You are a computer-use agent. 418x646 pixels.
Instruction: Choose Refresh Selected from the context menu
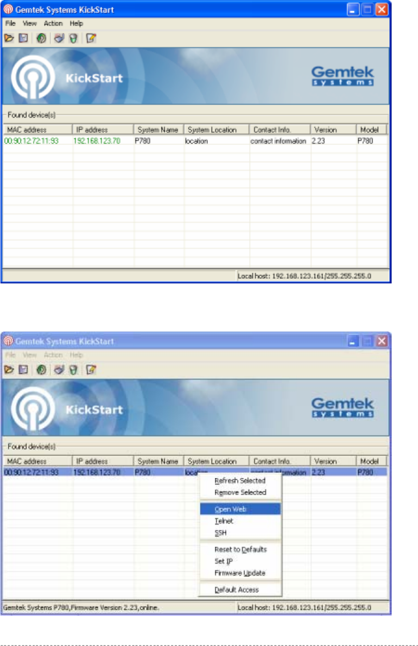tap(240, 481)
